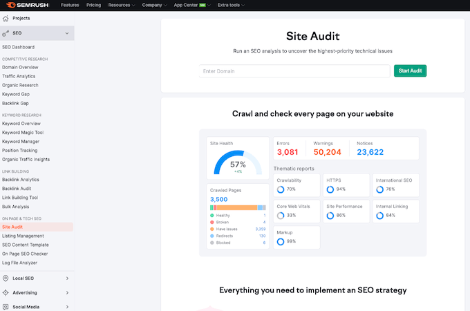Click the Crawled Pages stacked color bar
Viewport: 470px width, 311px height.
pyautogui.click(x=238, y=207)
